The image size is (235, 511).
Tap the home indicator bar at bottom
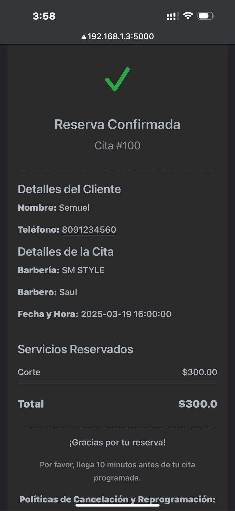(117, 505)
